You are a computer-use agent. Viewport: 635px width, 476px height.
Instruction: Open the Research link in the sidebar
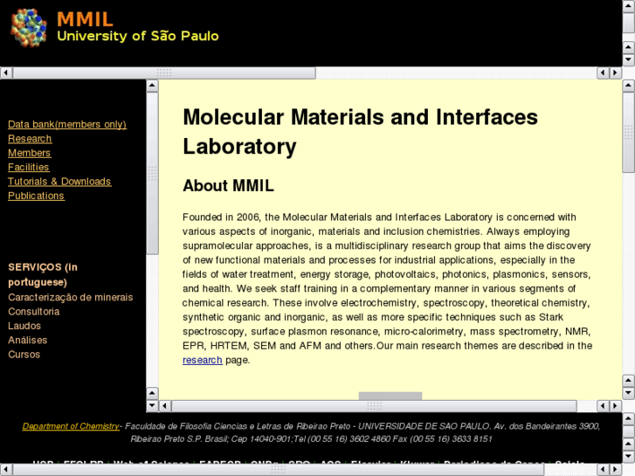point(30,139)
